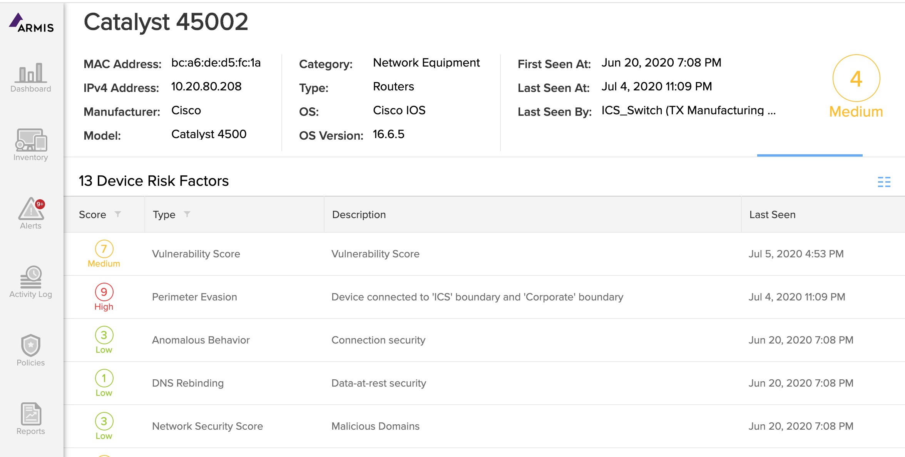Select the Vulnerability Score type cell
Screen dimensions: 905x457
(x=196, y=254)
